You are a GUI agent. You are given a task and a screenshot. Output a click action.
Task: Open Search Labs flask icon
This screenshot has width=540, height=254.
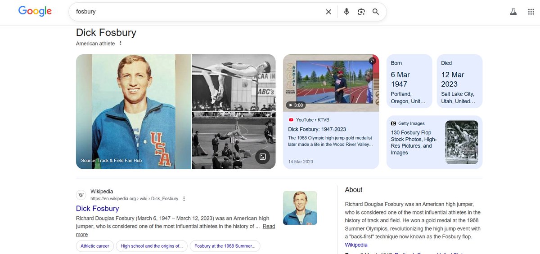point(513,12)
